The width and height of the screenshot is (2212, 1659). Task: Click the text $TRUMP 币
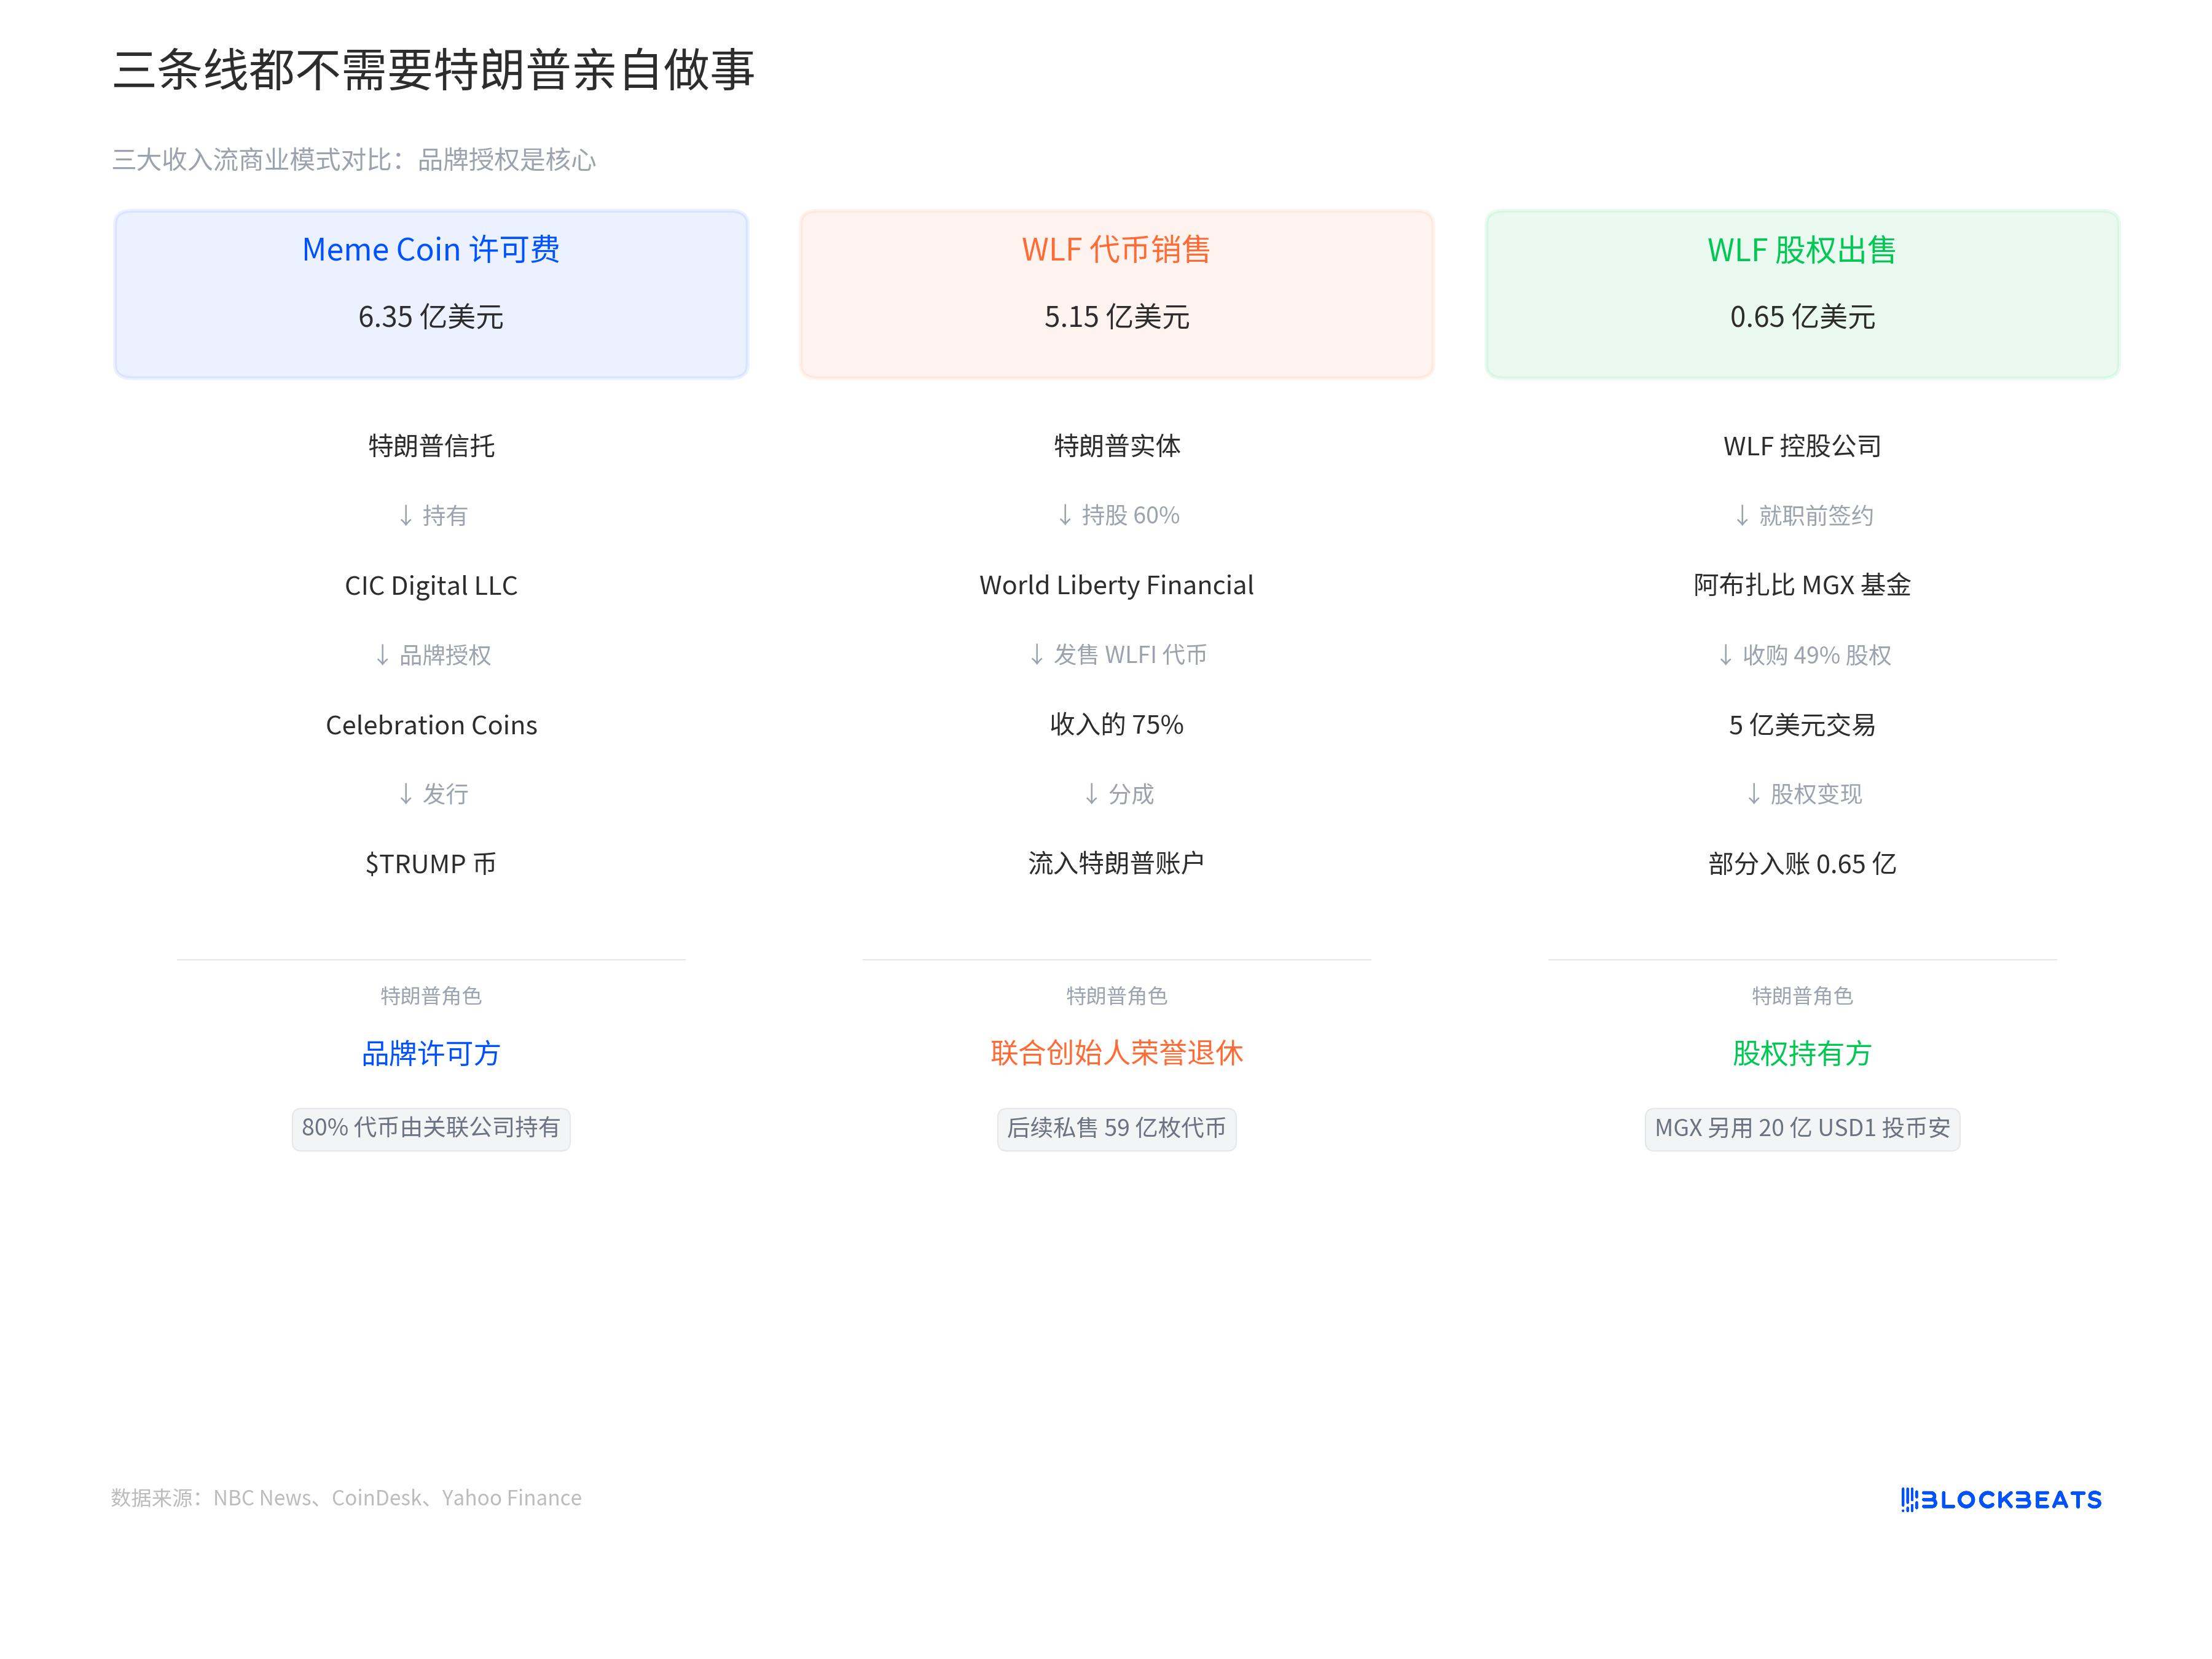click(x=431, y=864)
